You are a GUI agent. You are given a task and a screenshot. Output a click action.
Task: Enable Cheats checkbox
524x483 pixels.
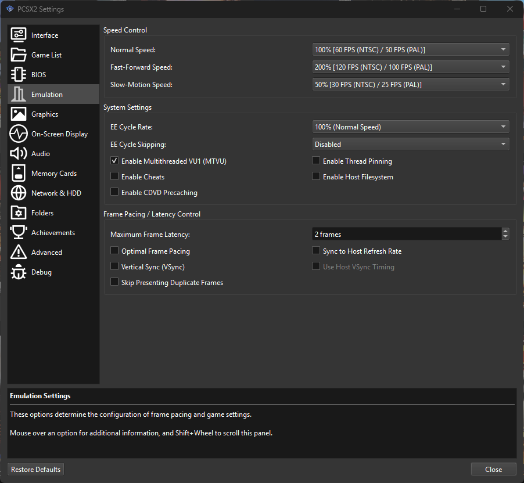[x=114, y=176]
